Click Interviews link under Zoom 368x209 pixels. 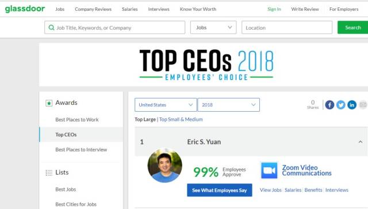click(x=337, y=190)
